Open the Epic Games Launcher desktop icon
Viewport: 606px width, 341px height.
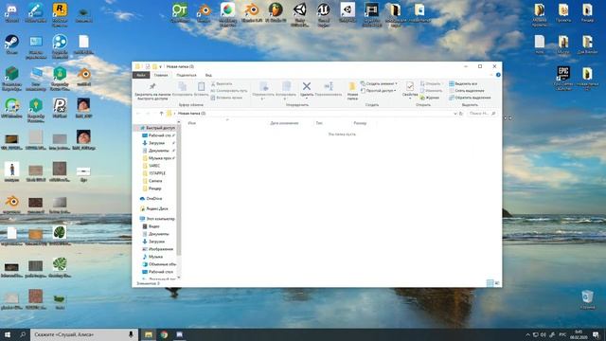563,78
